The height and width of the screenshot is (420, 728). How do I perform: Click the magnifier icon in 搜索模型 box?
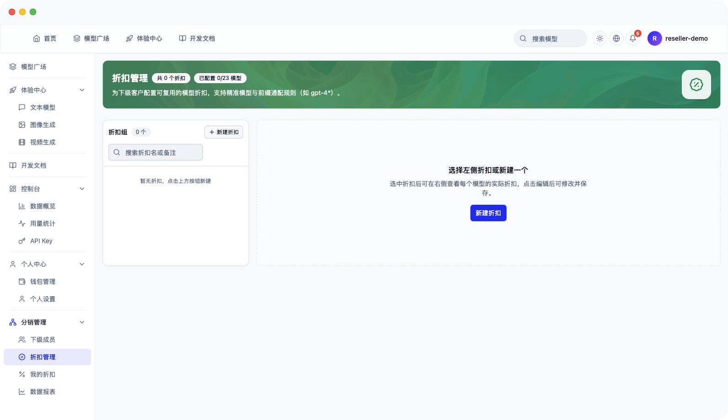point(523,38)
